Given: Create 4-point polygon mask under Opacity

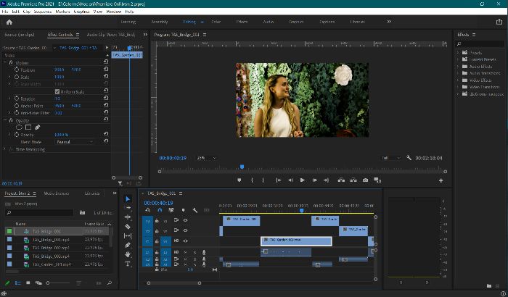Looking at the screenshot, I should (x=28, y=127).
